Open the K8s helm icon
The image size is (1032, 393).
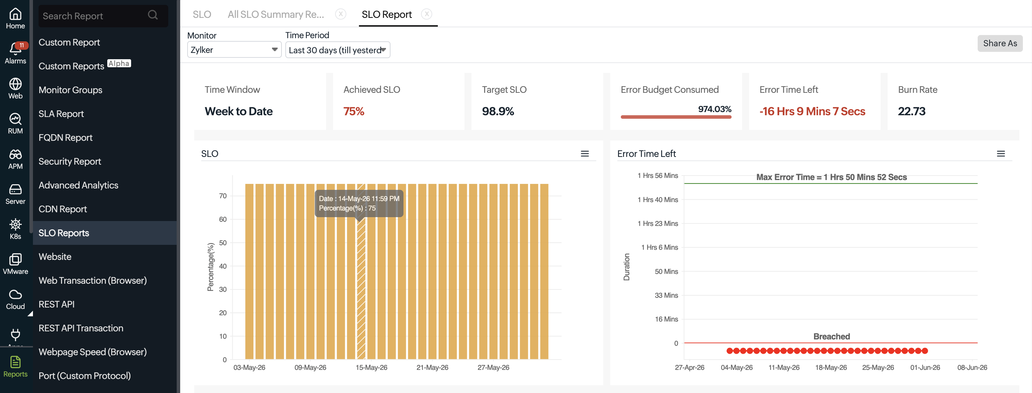point(15,224)
